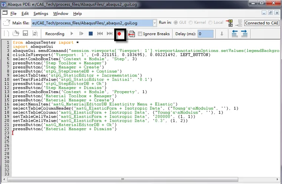Image resolution: width=282 pixels, height=184 pixels.
Task: Click the Rewind to start button
Action: tap(100, 34)
